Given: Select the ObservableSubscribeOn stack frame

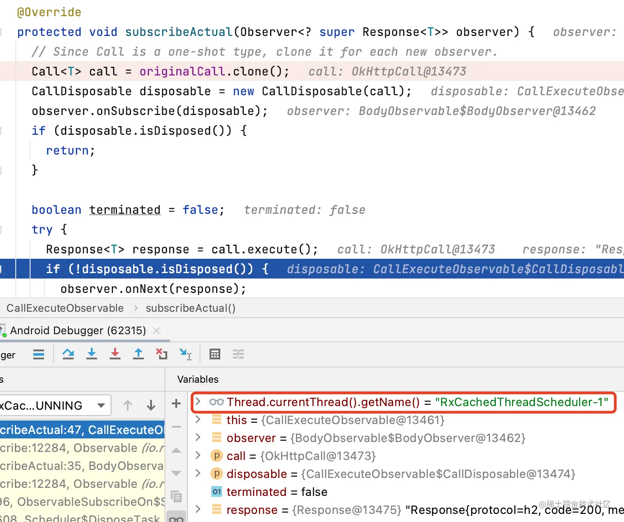Looking at the screenshot, I should (x=82, y=502).
